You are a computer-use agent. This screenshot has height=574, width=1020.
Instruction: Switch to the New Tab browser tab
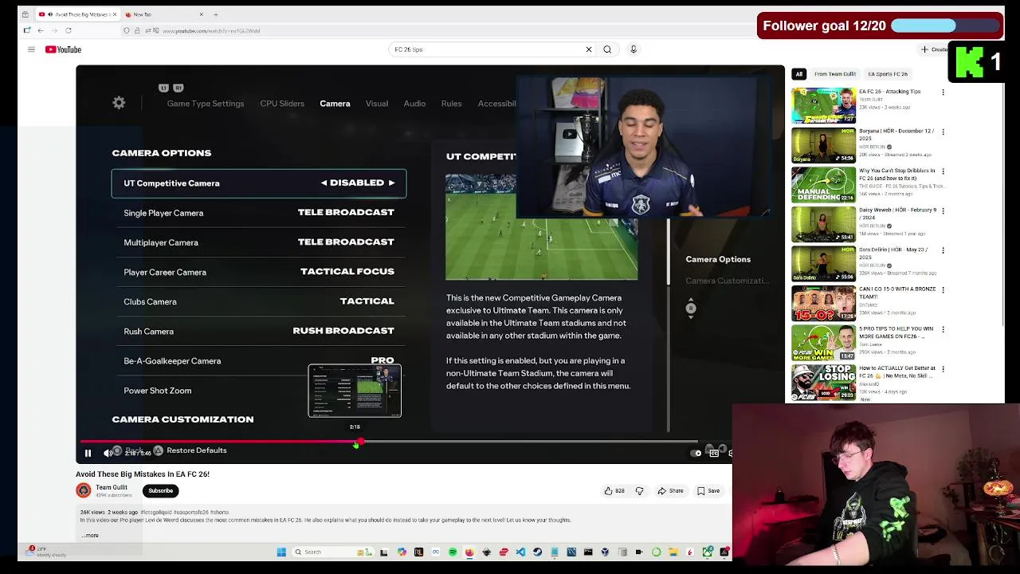point(163,14)
